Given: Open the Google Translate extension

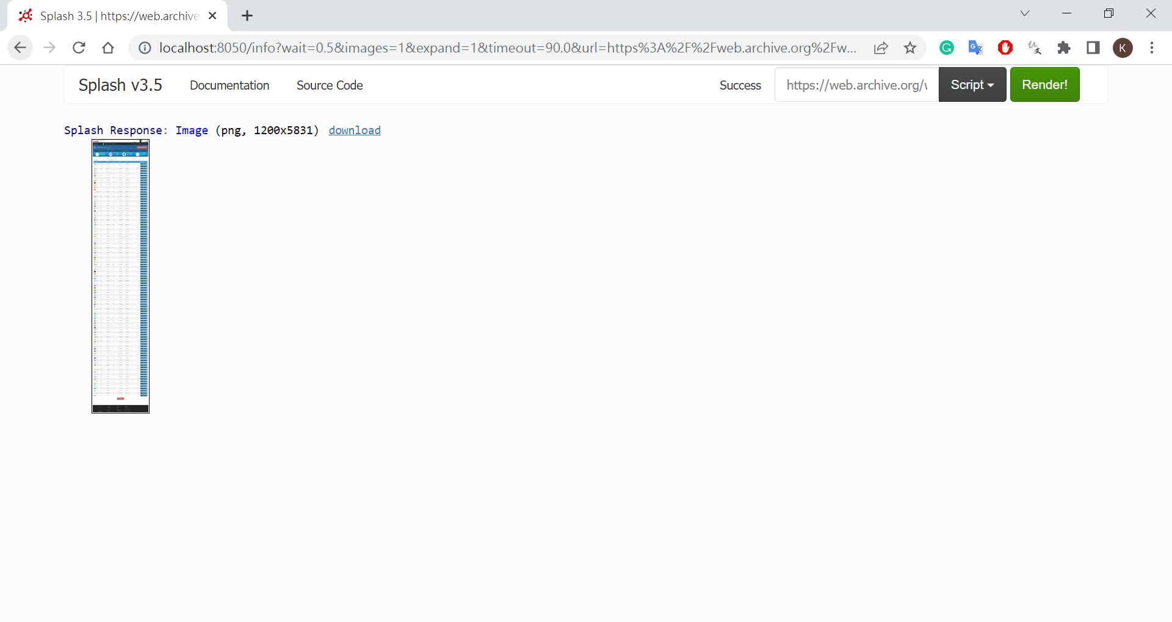Looking at the screenshot, I should pos(975,48).
